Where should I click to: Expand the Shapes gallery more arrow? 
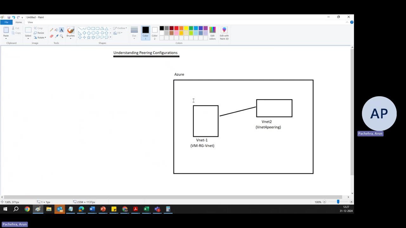pos(110,37)
